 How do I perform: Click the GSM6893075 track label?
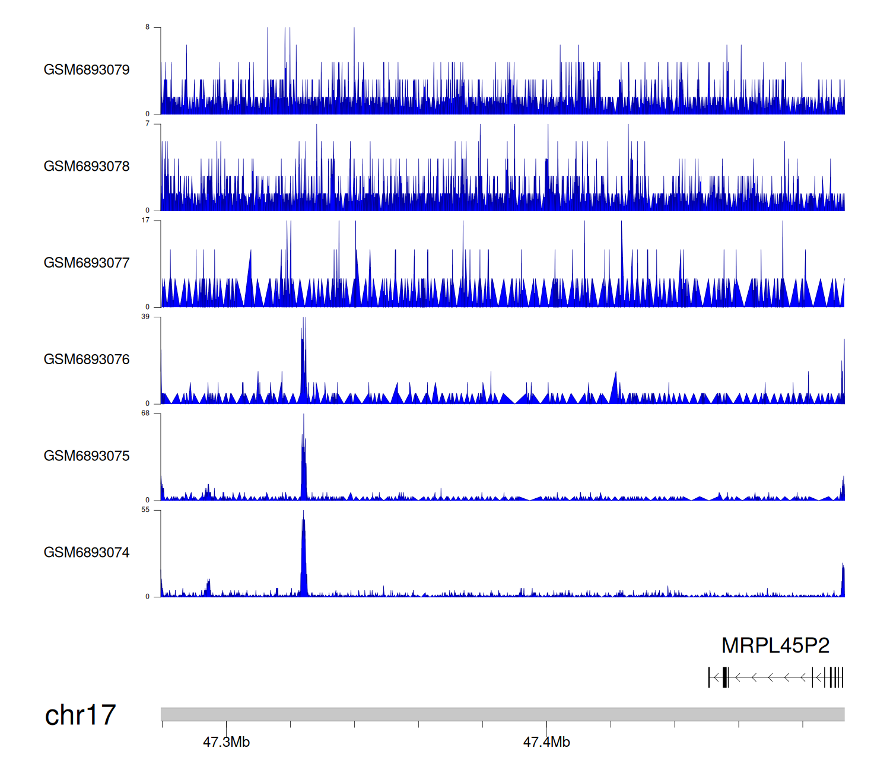(87, 456)
